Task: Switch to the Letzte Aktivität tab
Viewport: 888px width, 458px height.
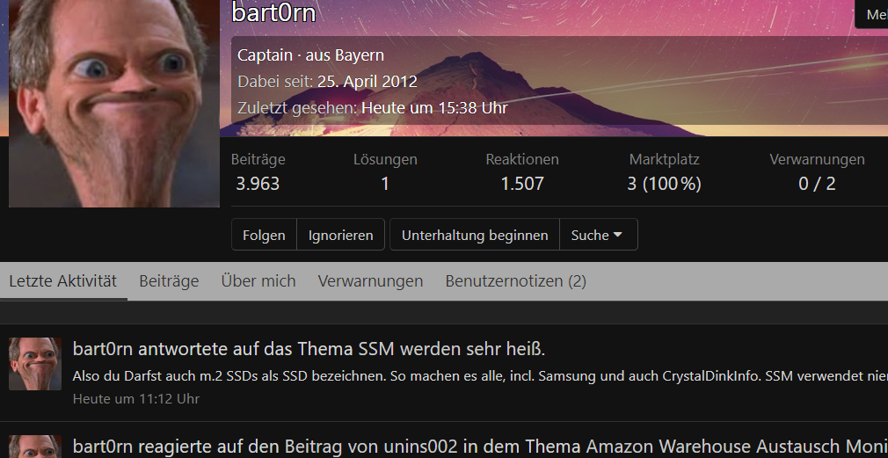Action: tap(62, 280)
